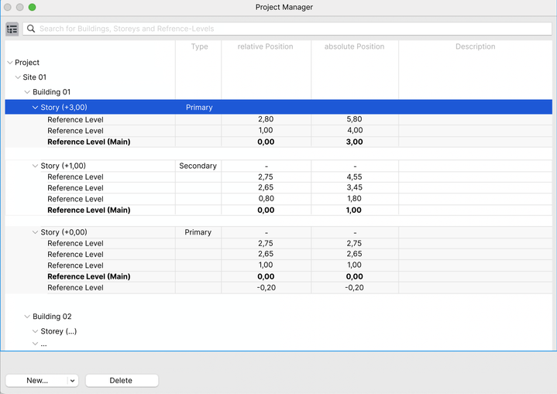This screenshot has width=557, height=394.
Task: Select Reference Level (Main) with absolute 3,00
Action: click(89, 142)
